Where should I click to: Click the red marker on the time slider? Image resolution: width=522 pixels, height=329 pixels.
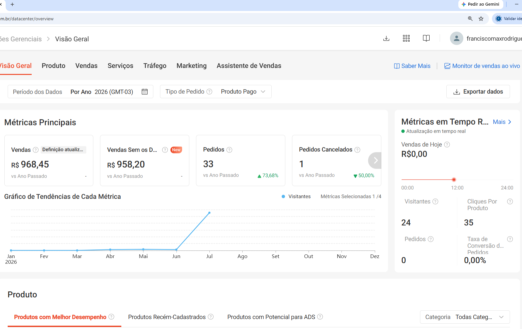pos(454,179)
